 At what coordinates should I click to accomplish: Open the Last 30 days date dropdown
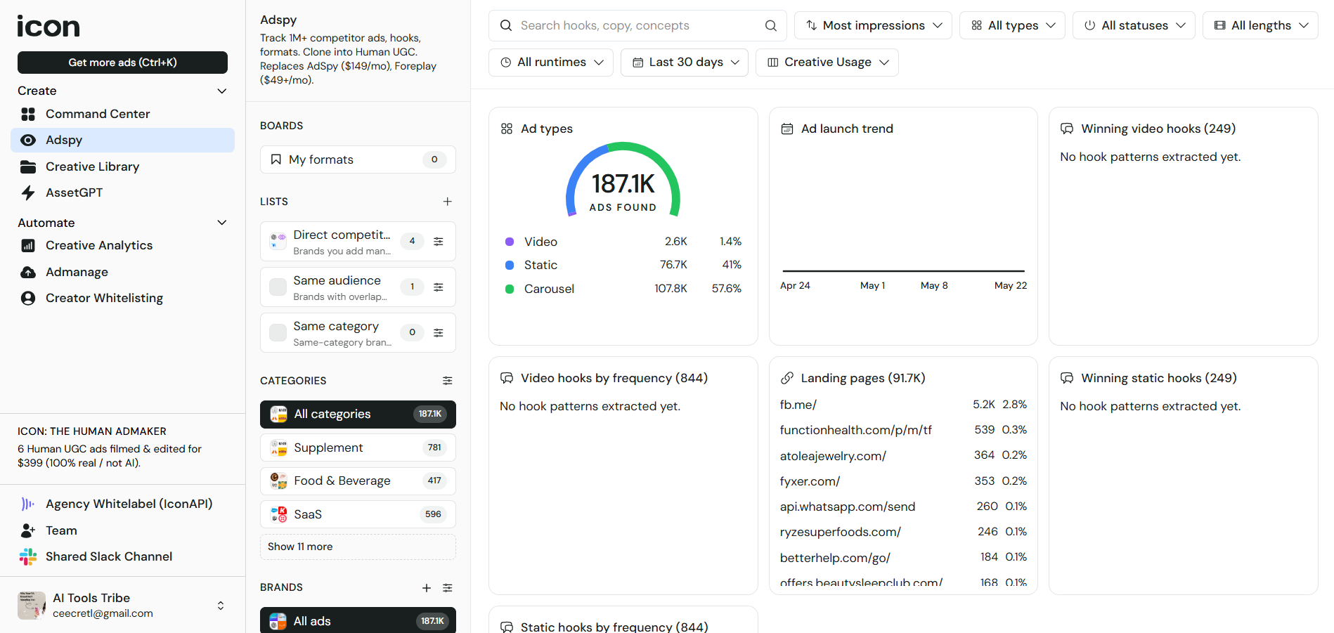tap(685, 63)
